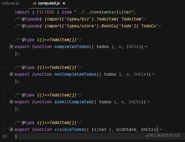Click 'types/store' in the typedef comment

click(x=80, y=26)
